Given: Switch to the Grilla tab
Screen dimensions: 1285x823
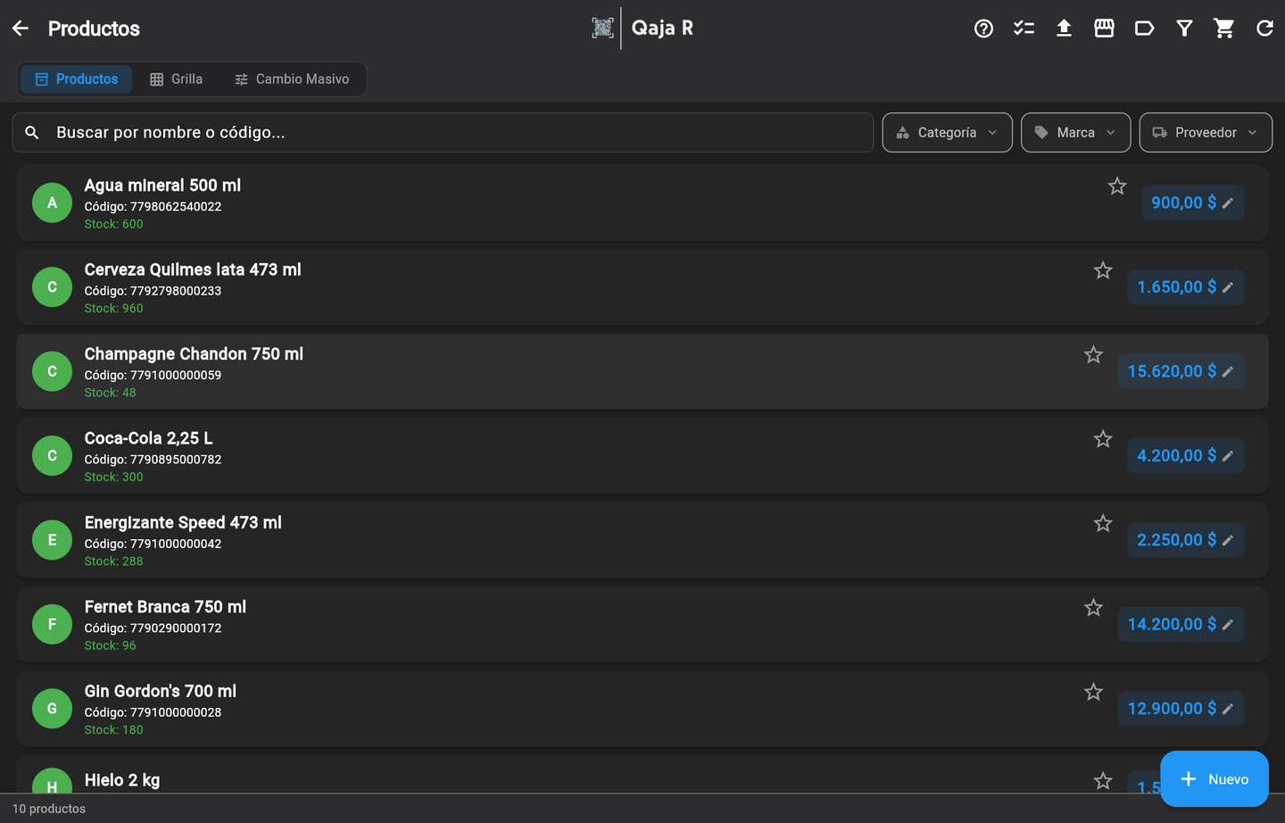Looking at the screenshot, I should (x=177, y=79).
